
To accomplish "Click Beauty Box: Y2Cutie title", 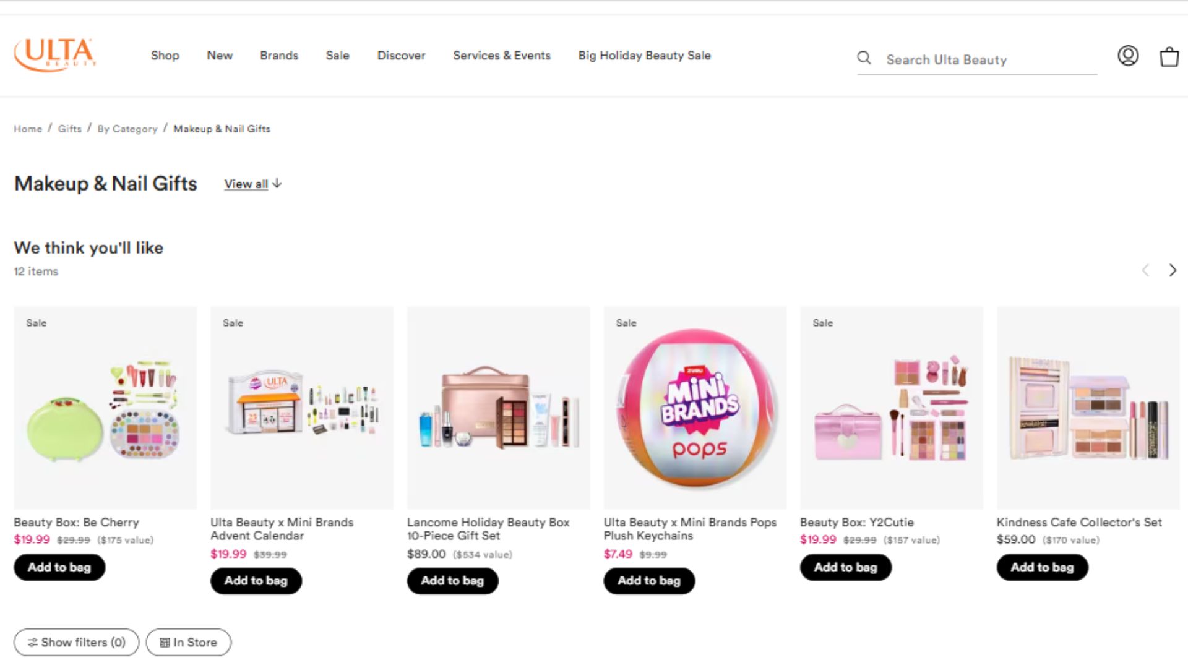I will 857,523.
